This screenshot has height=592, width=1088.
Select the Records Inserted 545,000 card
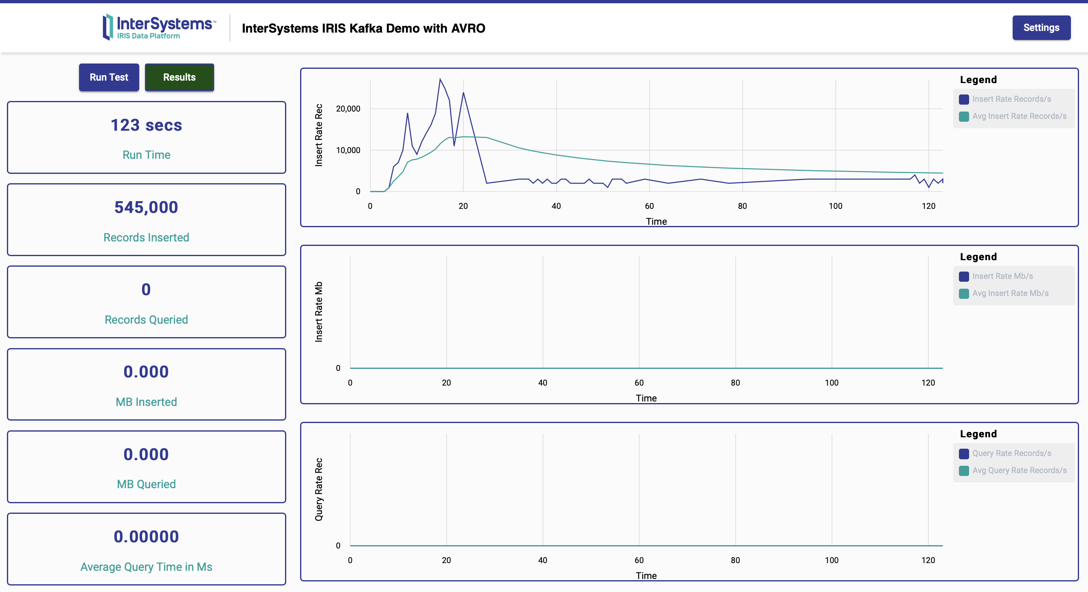coord(146,219)
